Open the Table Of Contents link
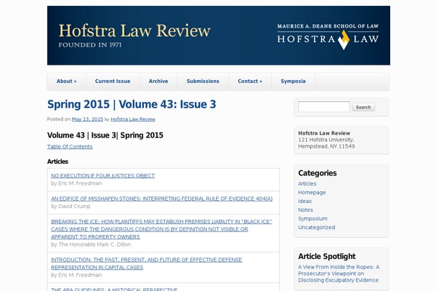436x291 pixels. 70,147
